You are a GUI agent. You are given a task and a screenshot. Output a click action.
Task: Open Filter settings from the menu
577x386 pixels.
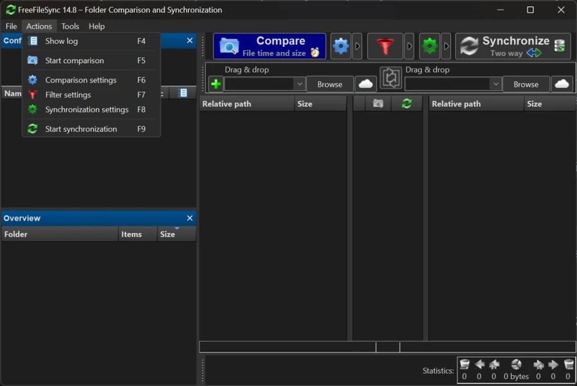pyautogui.click(x=91, y=95)
